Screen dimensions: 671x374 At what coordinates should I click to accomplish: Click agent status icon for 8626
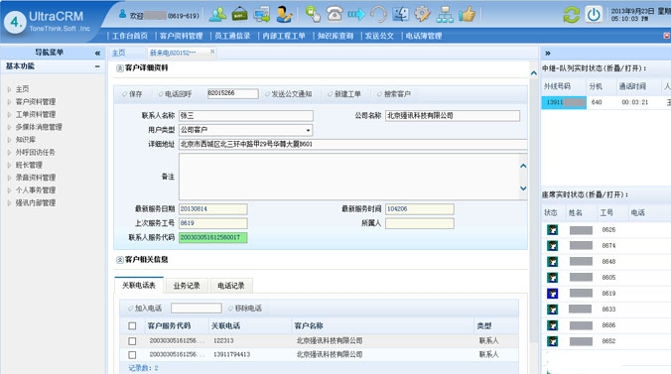click(x=553, y=230)
